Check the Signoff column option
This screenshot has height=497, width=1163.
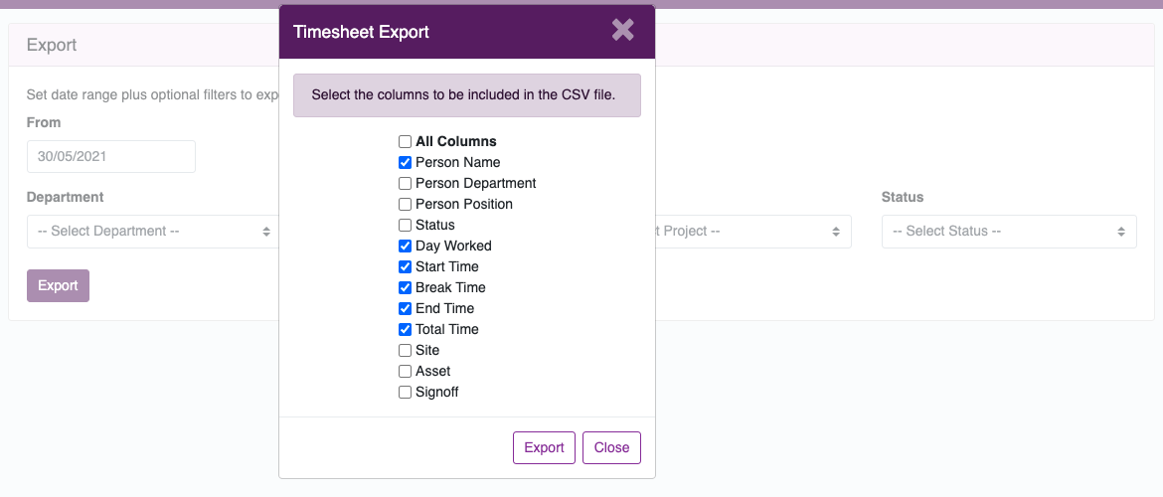pos(405,393)
